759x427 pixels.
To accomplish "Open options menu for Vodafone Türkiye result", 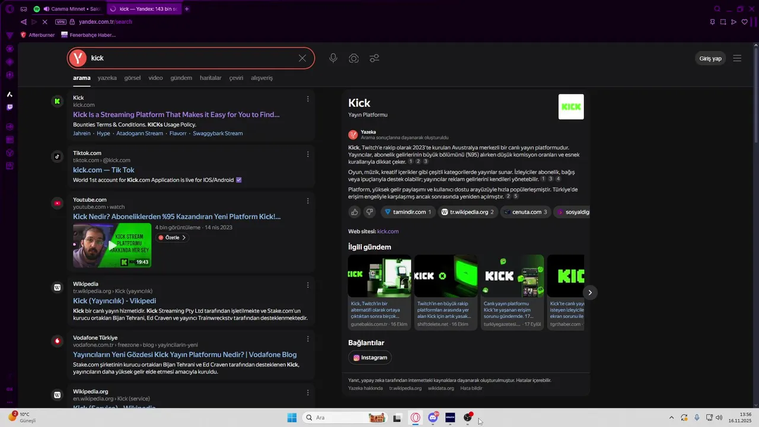I will pyautogui.click(x=308, y=339).
